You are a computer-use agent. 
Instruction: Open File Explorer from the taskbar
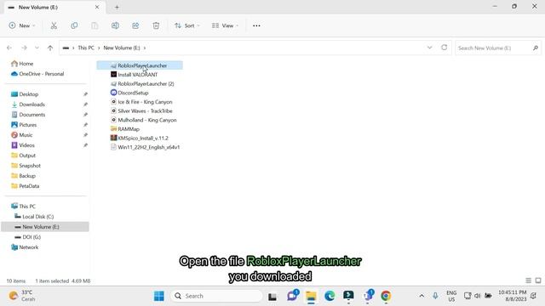(311, 296)
